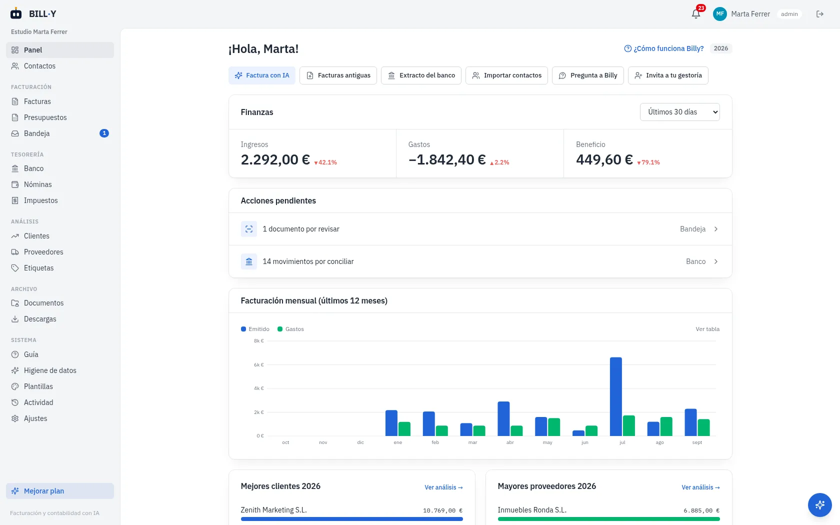840x525 pixels.
Task: Open the floating AI assistant button
Action: 820,505
